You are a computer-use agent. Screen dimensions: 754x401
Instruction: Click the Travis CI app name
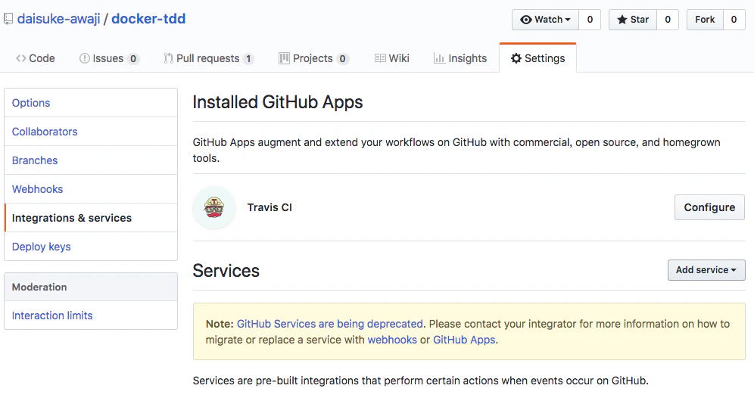point(270,207)
